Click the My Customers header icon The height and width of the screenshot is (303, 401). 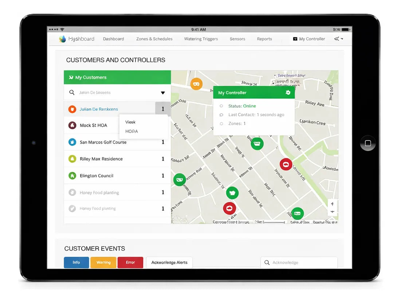point(71,78)
